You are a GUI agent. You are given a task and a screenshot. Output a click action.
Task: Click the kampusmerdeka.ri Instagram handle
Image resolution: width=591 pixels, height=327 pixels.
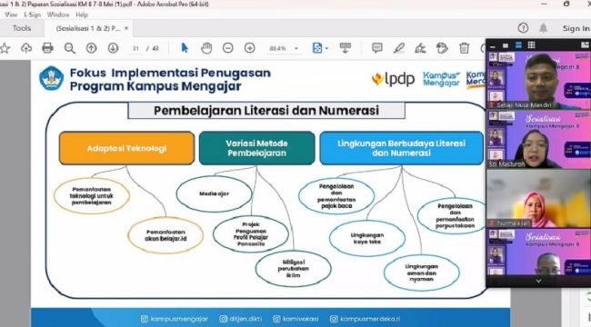pyautogui.click(x=365, y=319)
